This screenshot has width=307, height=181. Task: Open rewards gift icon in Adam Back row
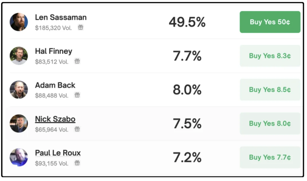(x=77, y=95)
